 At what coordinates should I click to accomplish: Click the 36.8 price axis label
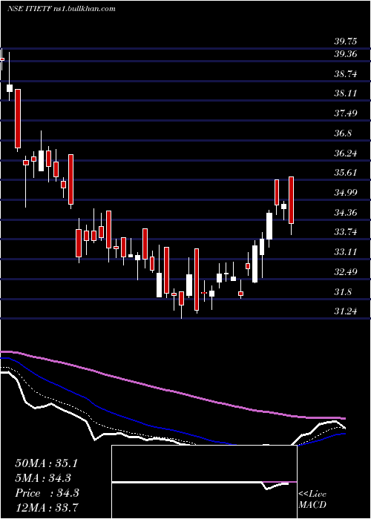click(x=343, y=133)
